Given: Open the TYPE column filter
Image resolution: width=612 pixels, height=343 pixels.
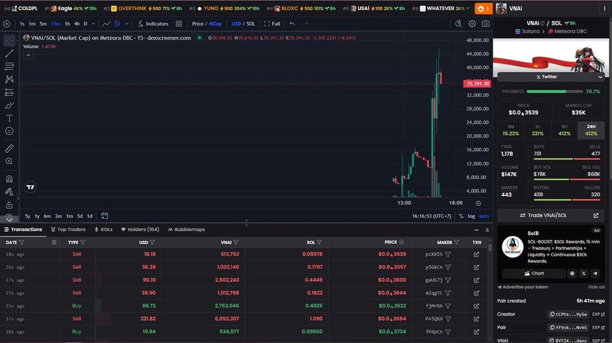Looking at the screenshot, I should tap(83, 242).
